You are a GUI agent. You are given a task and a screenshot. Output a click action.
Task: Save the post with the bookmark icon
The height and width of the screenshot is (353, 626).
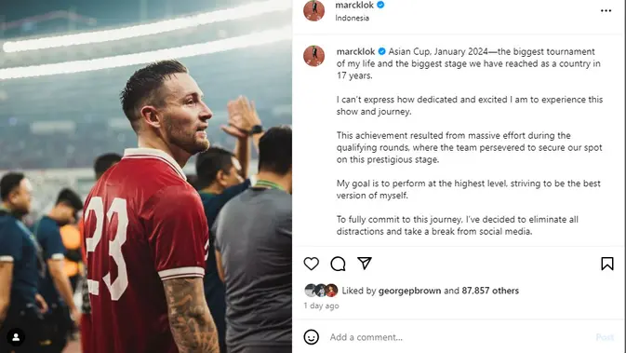point(607,264)
